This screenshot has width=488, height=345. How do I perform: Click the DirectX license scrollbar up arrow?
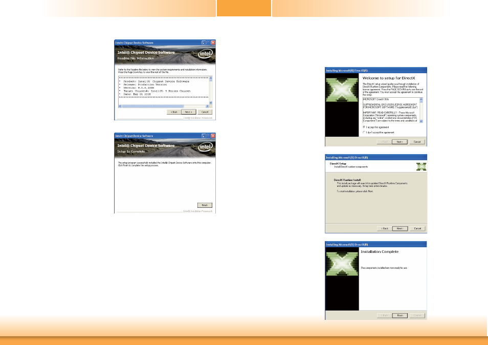tap(422, 99)
